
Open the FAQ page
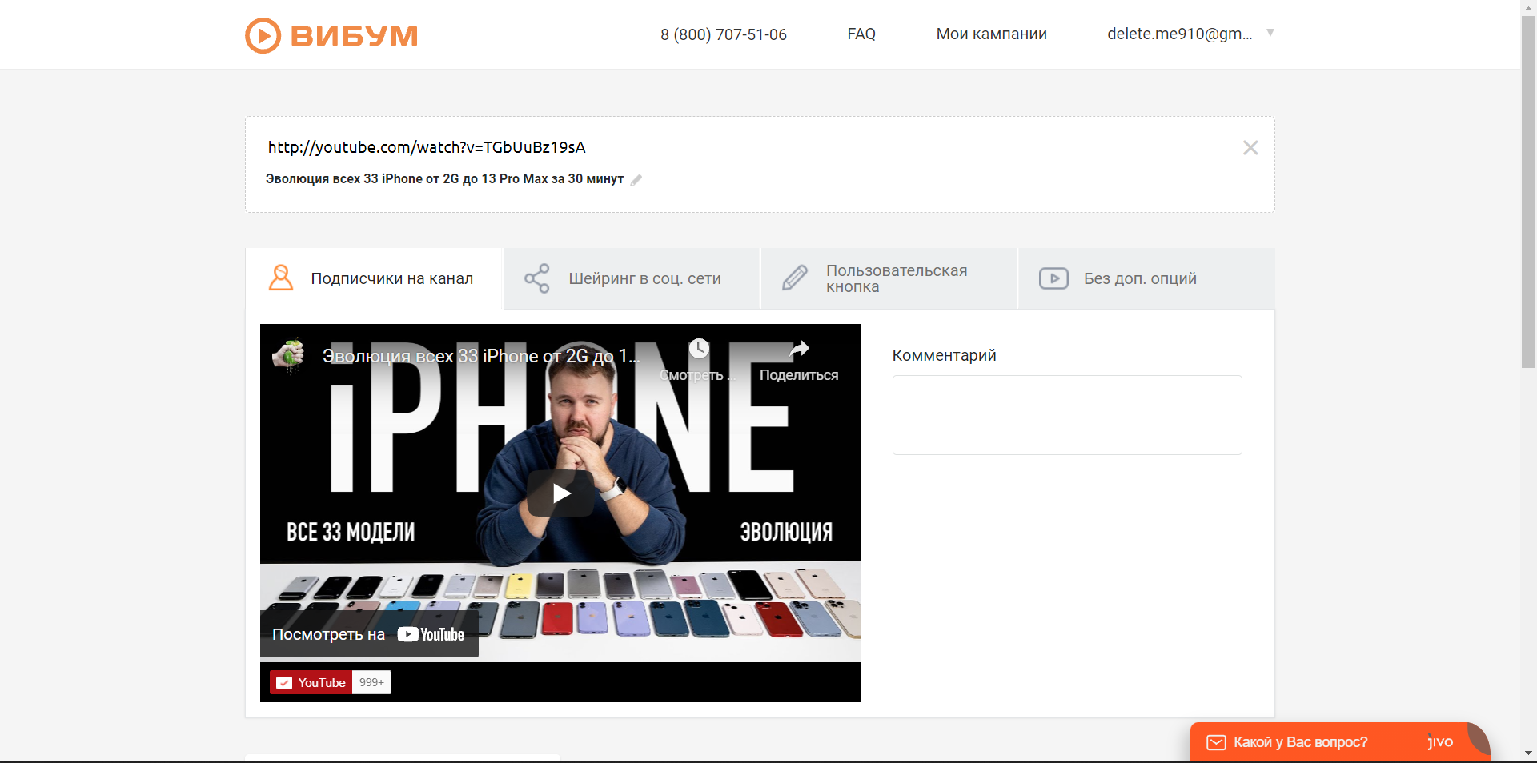pos(861,34)
